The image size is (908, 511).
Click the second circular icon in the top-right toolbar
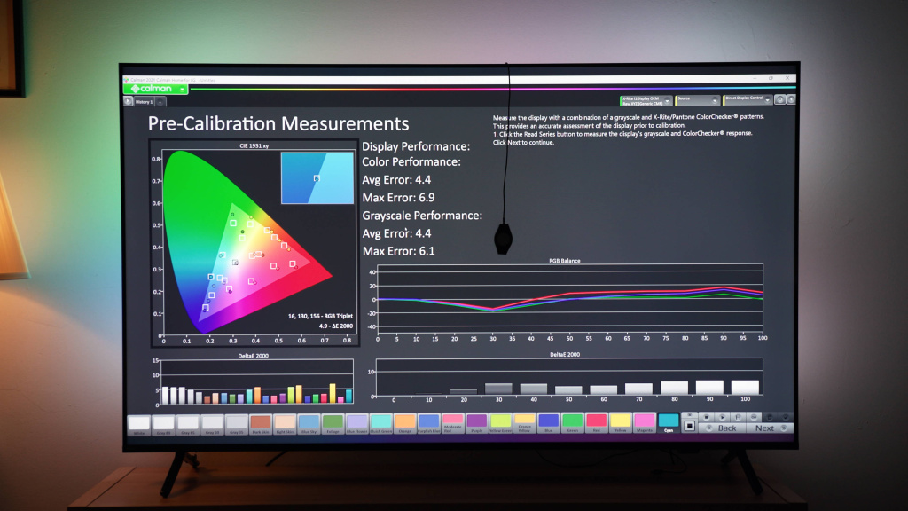point(790,99)
